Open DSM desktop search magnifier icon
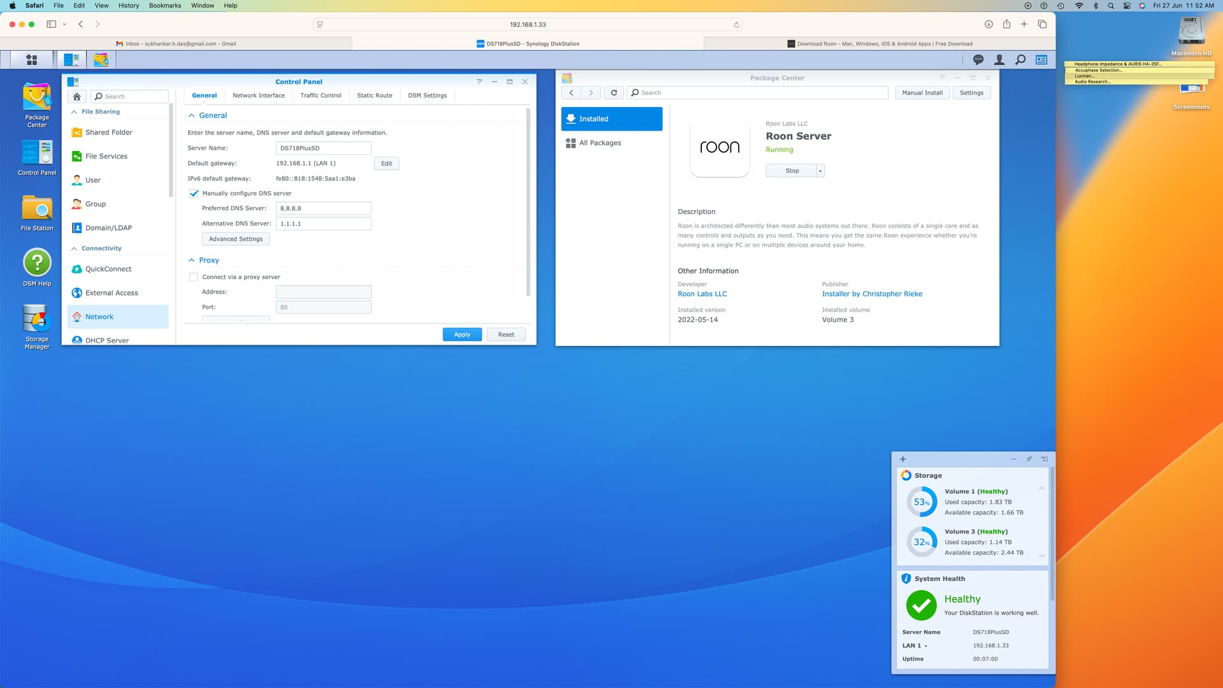This screenshot has width=1223, height=688. click(1020, 60)
